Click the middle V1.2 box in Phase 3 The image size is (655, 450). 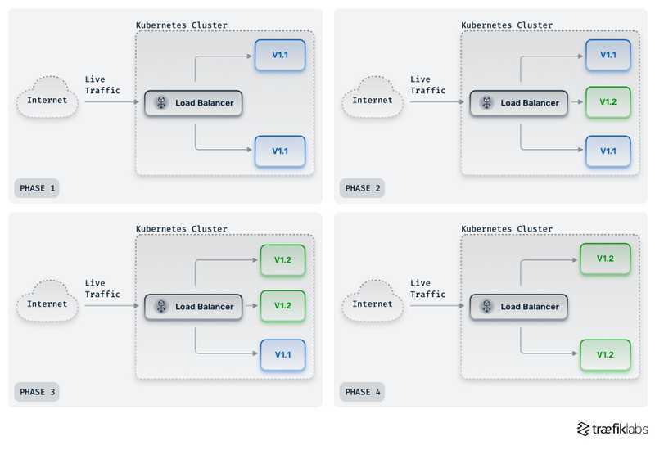pyautogui.click(x=282, y=306)
